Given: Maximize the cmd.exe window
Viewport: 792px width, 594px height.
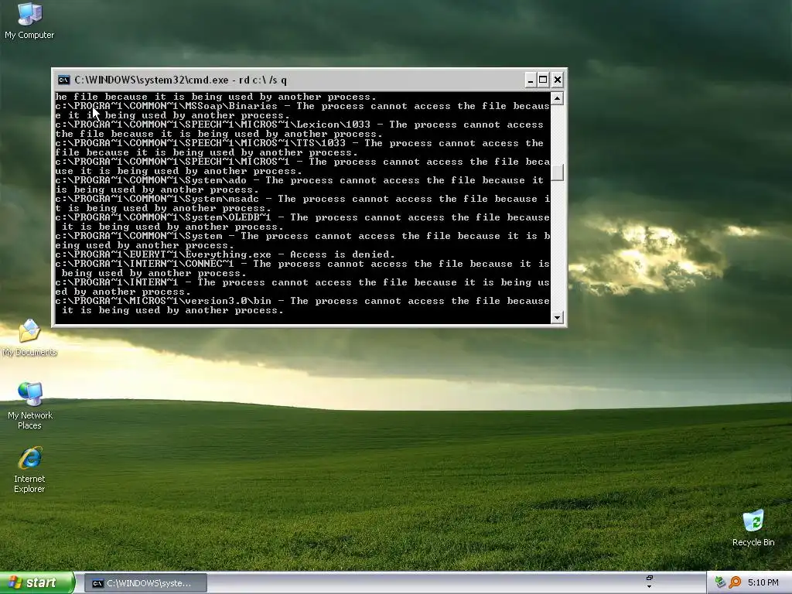Looking at the screenshot, I should (x=543, y=80).
